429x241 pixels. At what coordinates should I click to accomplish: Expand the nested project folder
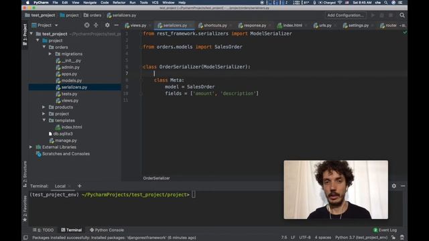(44, 114)
